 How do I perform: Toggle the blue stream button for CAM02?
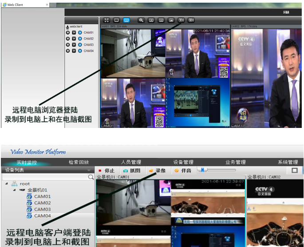click(x=80, y=39)
